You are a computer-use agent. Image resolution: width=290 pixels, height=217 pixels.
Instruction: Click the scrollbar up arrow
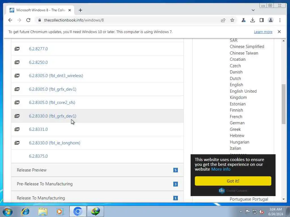[283, 41]
